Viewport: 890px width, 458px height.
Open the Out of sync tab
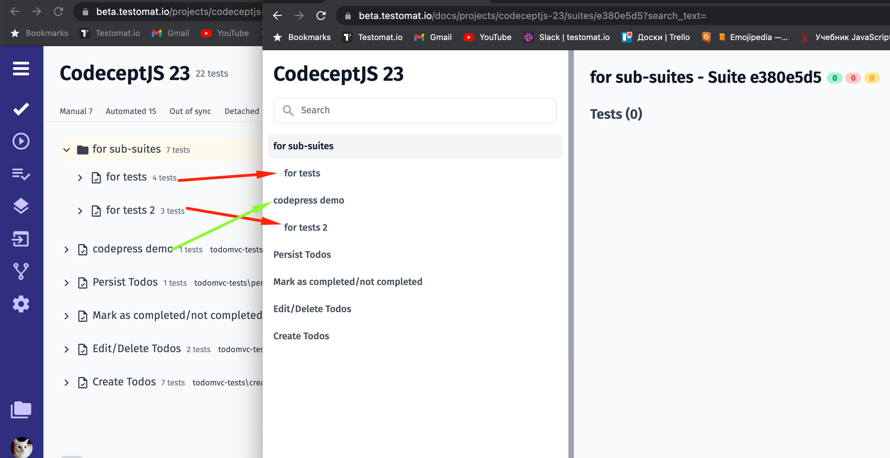point(190,111)
